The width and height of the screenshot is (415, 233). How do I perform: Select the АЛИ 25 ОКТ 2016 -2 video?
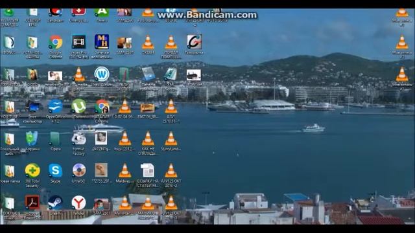coord(171,171)
